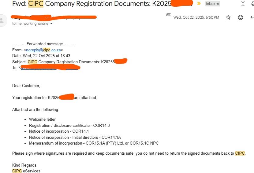Image resolution: width=254 pixels, height=173 pixels.
Task: Click the reply arrow icon
Action: pyautogui.click(x=252, y=17)
